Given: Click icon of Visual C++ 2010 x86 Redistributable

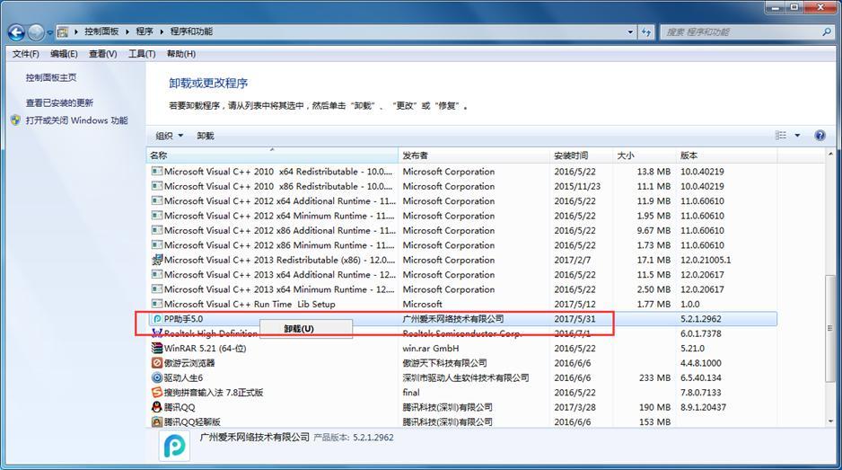Looking at the screenshot, I should click(x=157, y=186).
